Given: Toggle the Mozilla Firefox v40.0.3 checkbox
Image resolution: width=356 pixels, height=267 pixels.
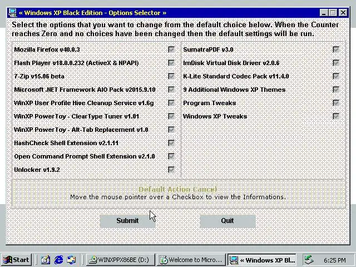Looking at the screenshot, I should (171, 50).
